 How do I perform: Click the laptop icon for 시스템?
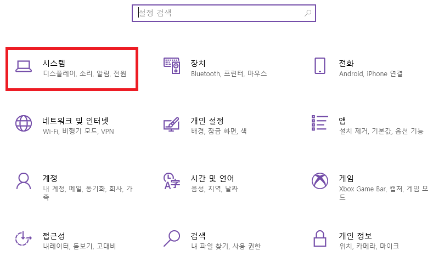click(x=24, y=66)
